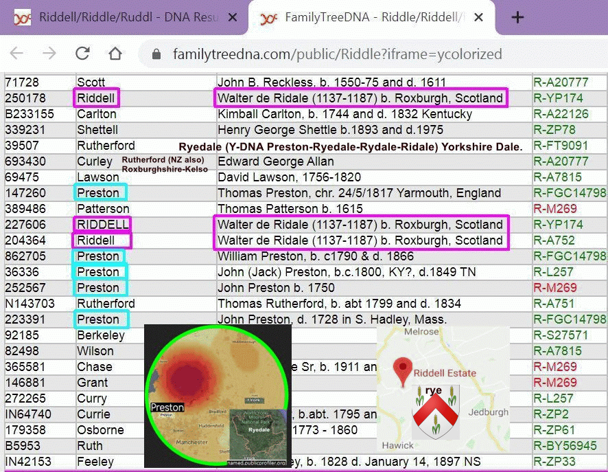Click the browser forward arrow
The height and width of the screenshot is (472, 608).
pos(49,53)
